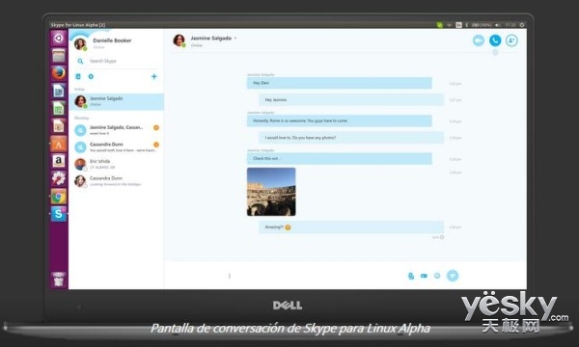Open the Amazon launcher icon

58,161
